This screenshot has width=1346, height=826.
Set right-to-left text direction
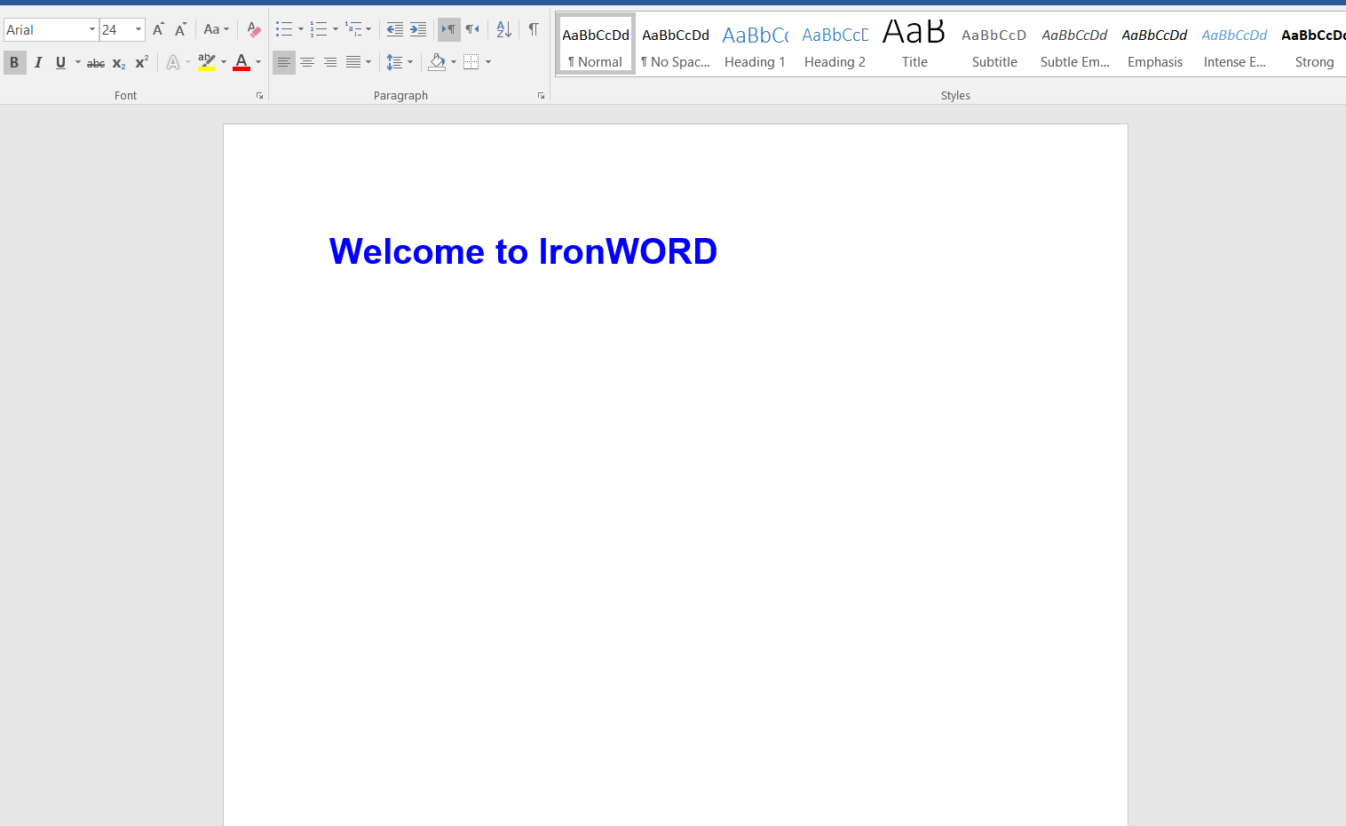coord(472,29)
